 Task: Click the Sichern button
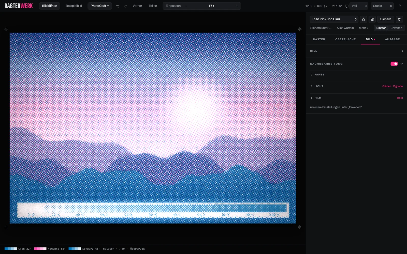pos(386,19)
